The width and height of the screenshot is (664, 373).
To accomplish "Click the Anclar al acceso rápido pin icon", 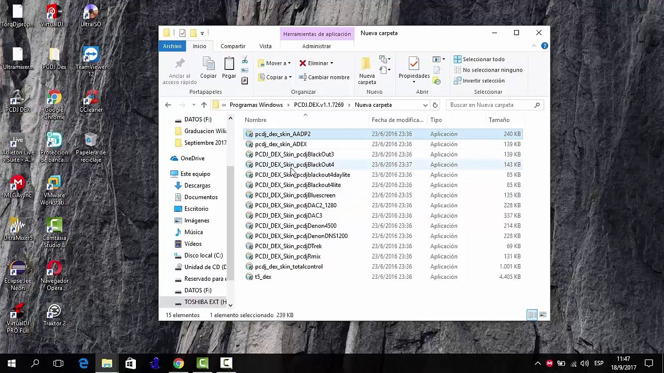I will pos(180,64).
